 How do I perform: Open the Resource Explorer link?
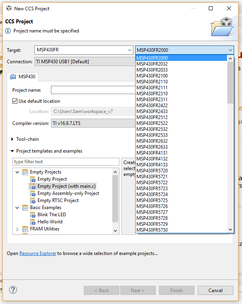pos(38,253)
